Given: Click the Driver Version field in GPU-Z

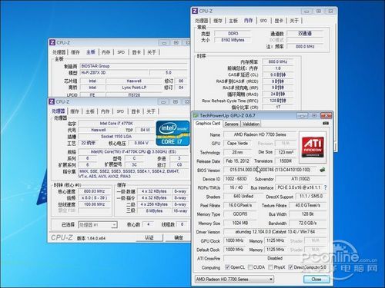Looking at the screenshot, I should [275, 232].
